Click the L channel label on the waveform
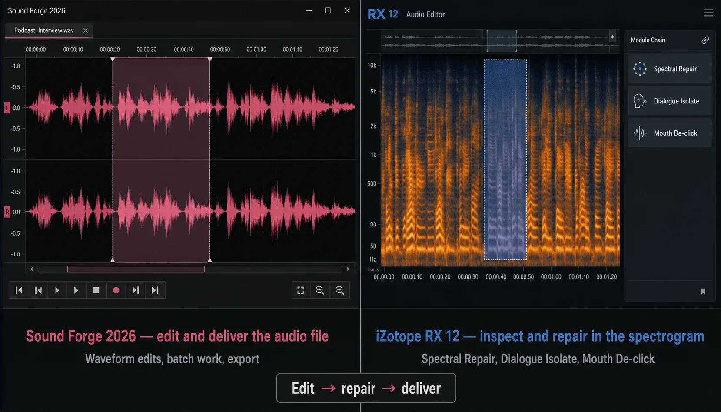Screen dimensions: 721x412 point(7,107)
